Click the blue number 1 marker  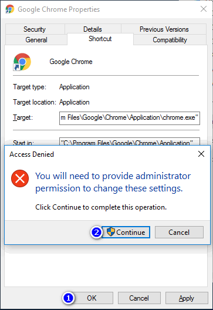[x=69, y=298]
